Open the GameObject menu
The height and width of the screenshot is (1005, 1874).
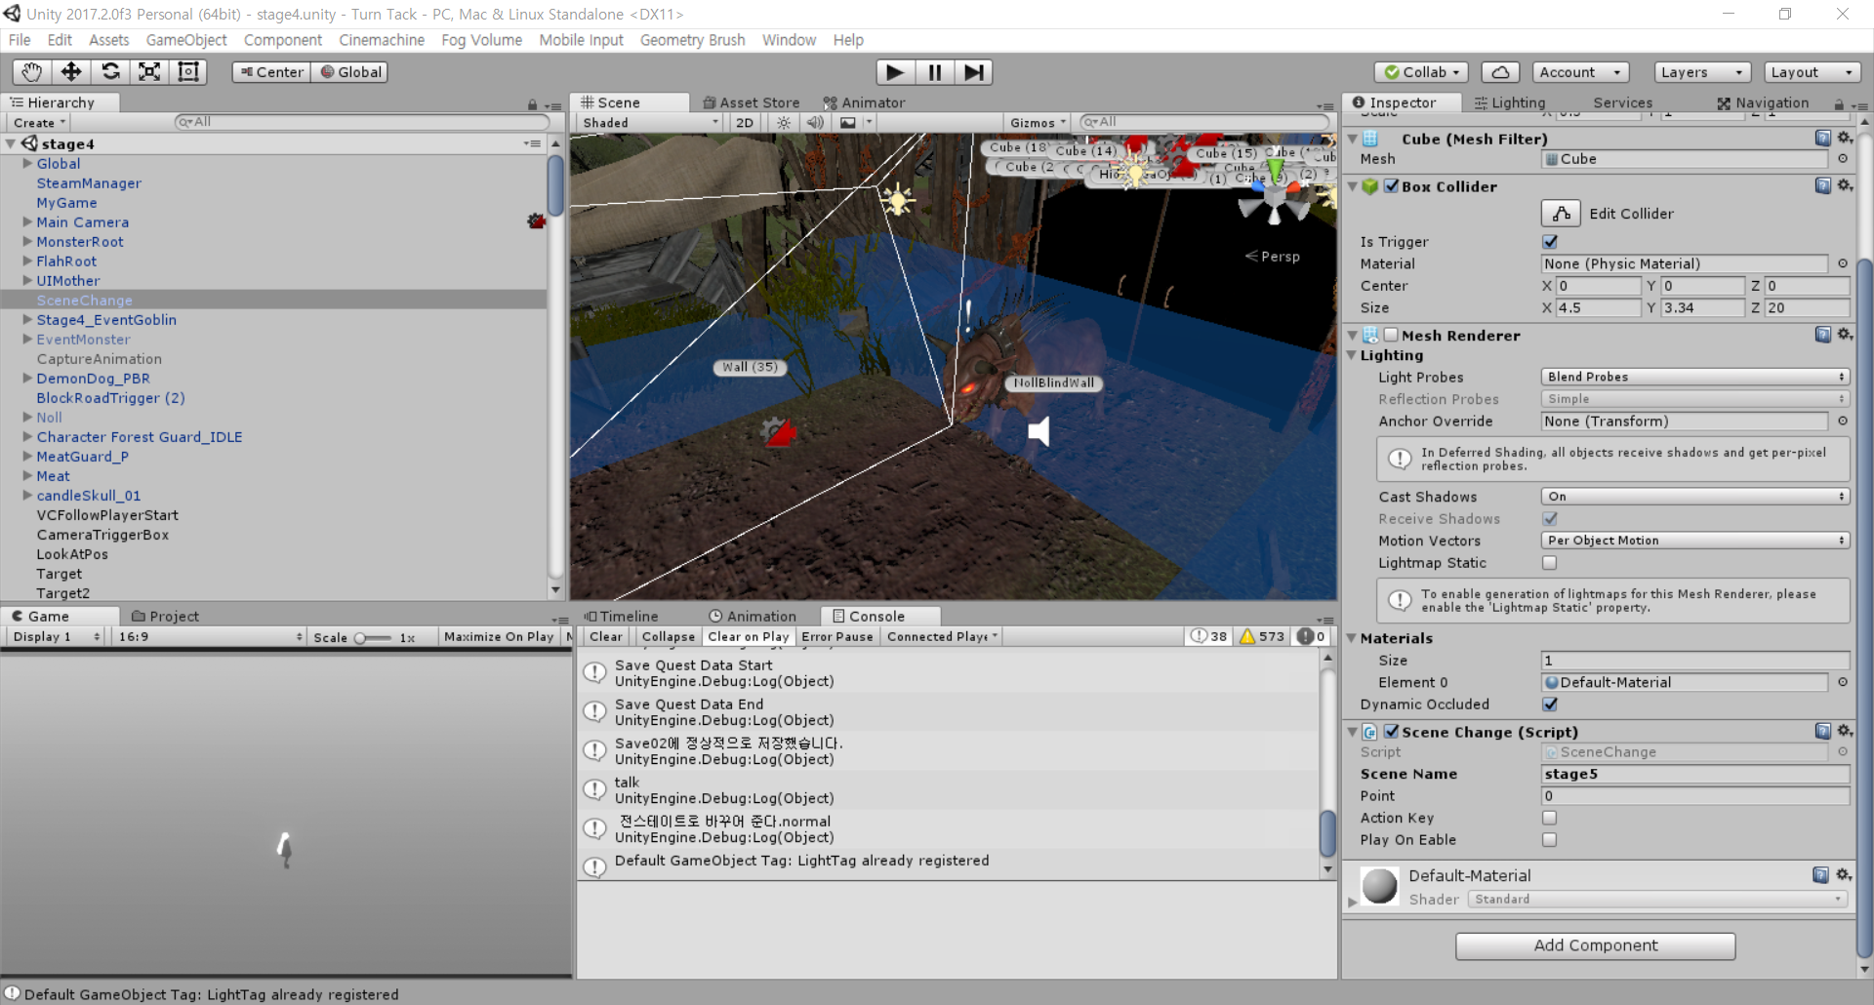[186, 40]
